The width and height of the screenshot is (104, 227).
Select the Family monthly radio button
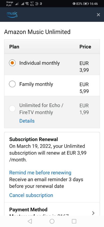pyautogui.click(x=12, y=84)
